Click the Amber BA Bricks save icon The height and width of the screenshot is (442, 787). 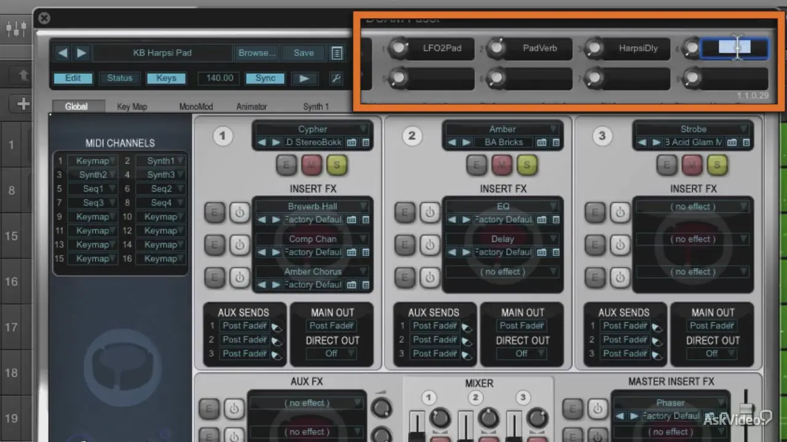(x=542, y=142)
